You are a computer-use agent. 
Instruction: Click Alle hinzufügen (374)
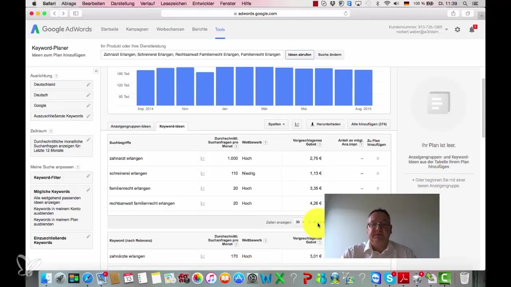point(369,124)
